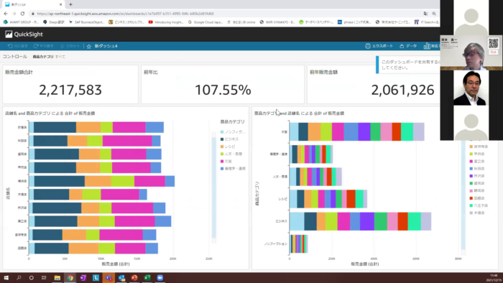The height and width of the screenshot is (283, 503).
Task: Click the Chrome icon on taskbar
Action: pyautogui.click(x=70, y=278)
